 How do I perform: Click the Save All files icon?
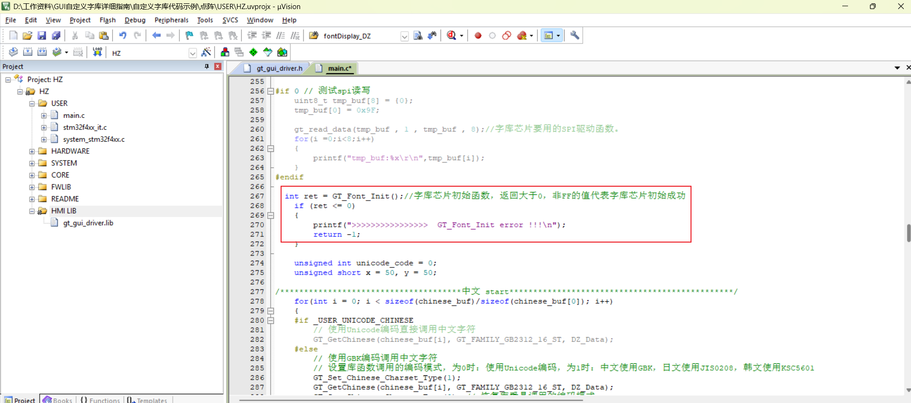56,35
